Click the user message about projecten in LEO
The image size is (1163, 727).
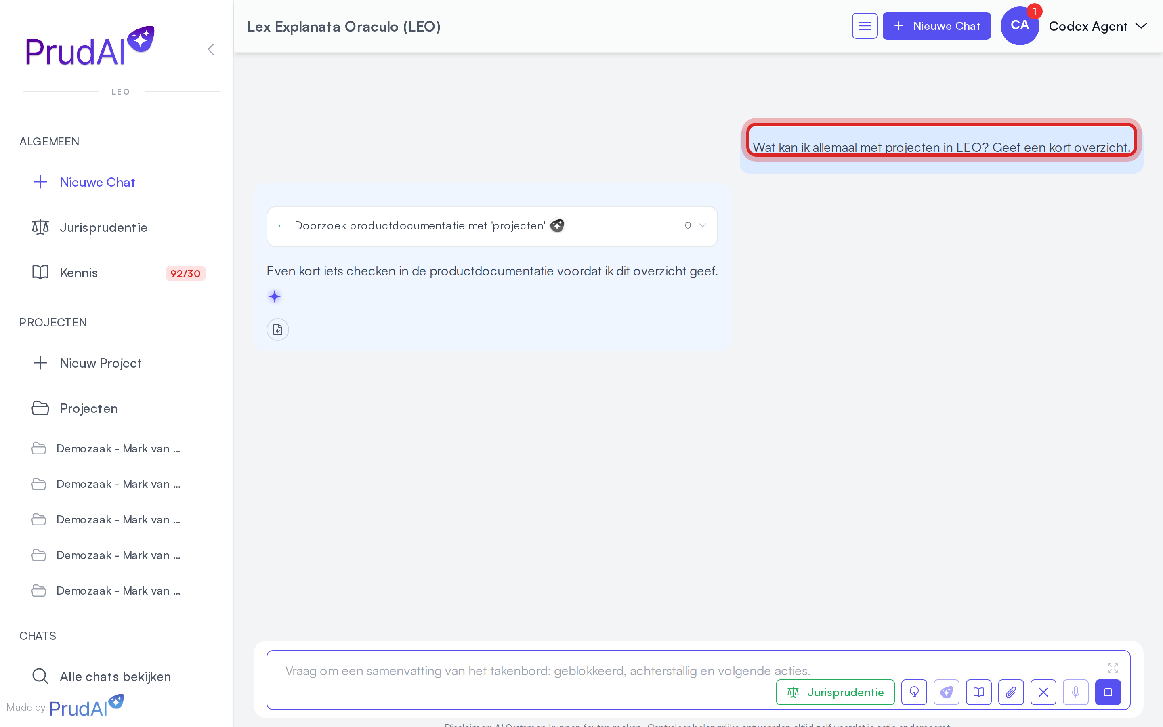[x=941, y=147]
